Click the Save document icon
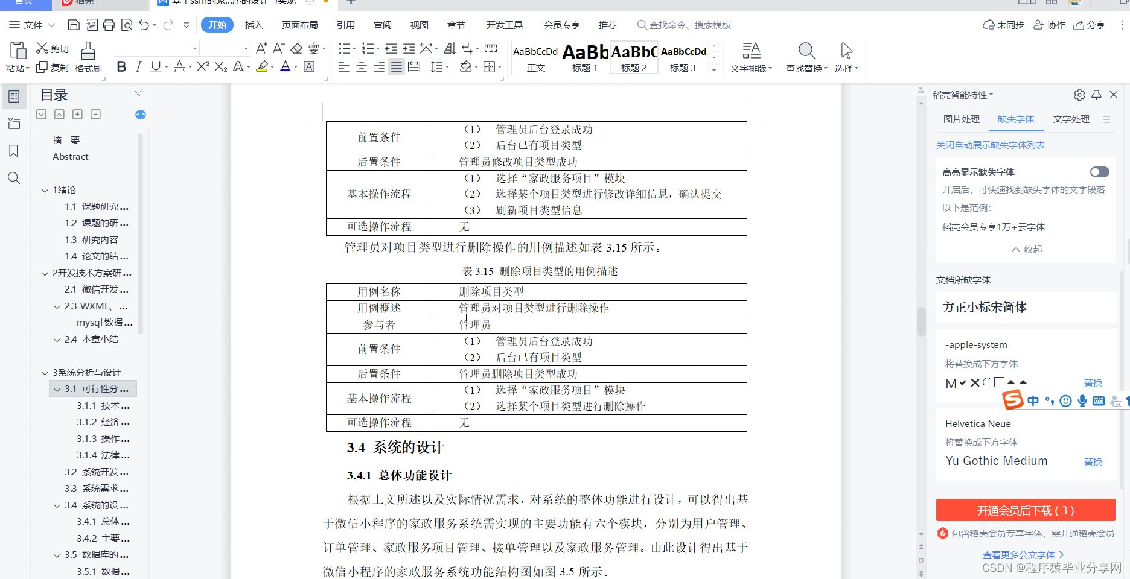This screenshot has height=579, width=1130. coord(74,25)
